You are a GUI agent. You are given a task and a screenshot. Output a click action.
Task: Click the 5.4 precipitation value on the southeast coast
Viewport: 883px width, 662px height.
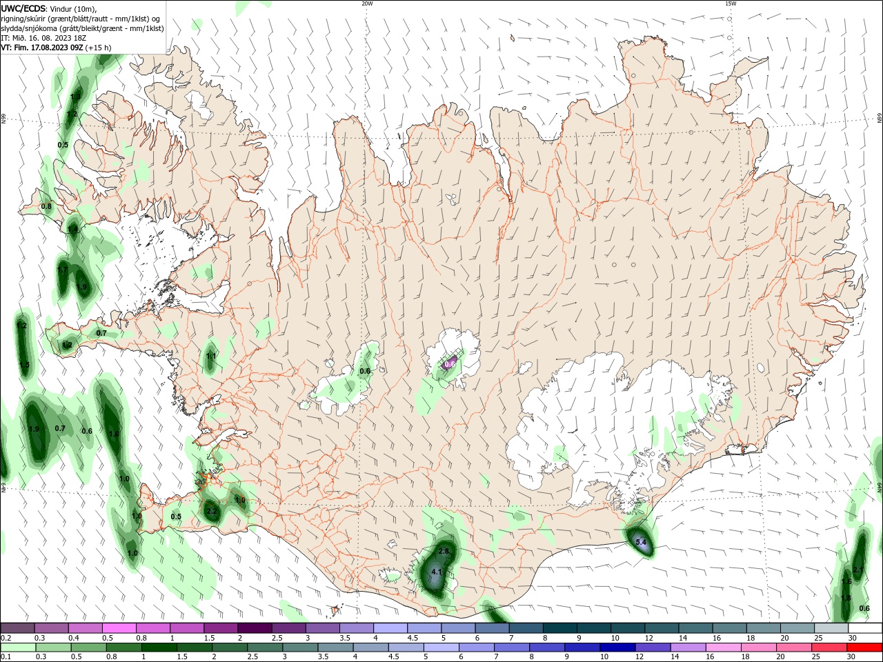(x=641, y=542)
